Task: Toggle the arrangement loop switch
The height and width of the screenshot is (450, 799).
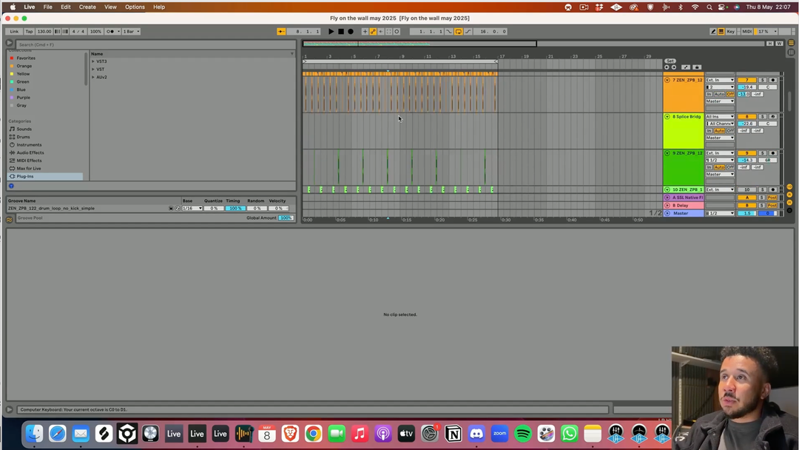Action: (458, 32)
